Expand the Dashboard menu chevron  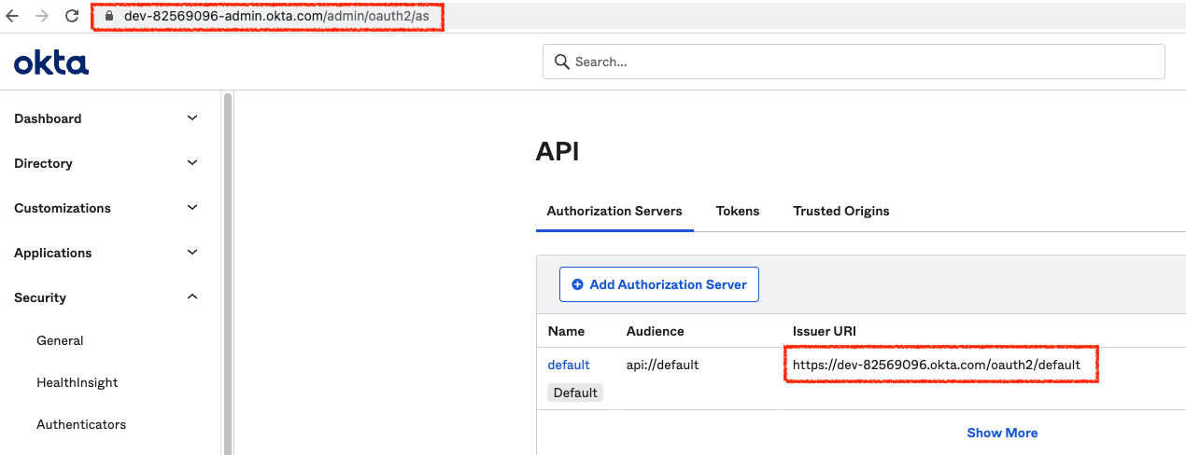pyautogui.click(x=192, y=118)
